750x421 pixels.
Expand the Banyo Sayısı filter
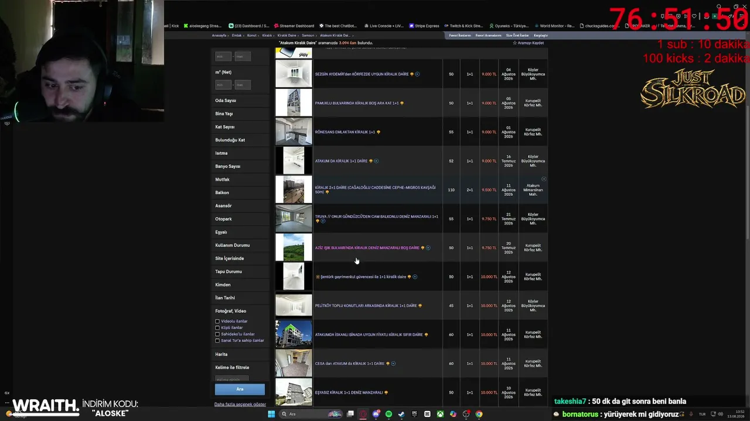[240, 166]
